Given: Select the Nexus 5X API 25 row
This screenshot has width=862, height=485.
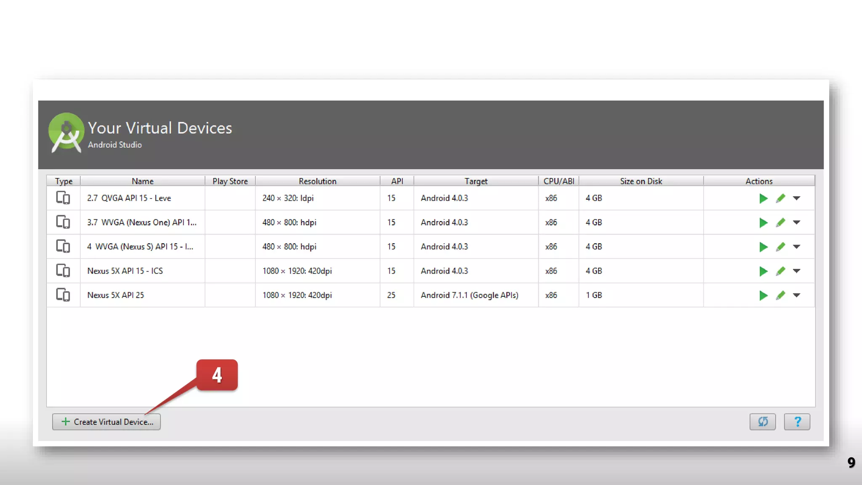Looking at the screenshot, I should click(x=115, y=296).
